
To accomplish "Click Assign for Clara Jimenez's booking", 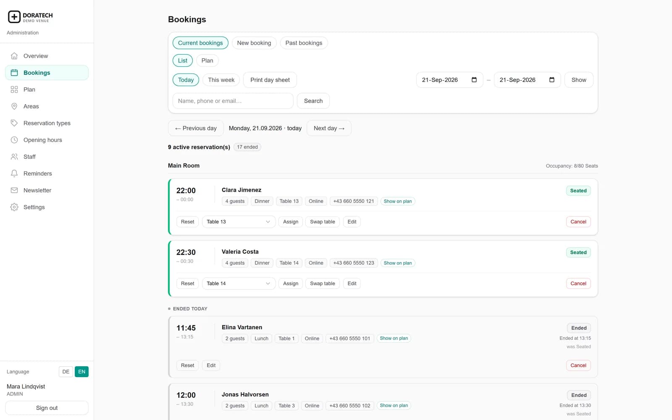I will [x=291, y=222].
